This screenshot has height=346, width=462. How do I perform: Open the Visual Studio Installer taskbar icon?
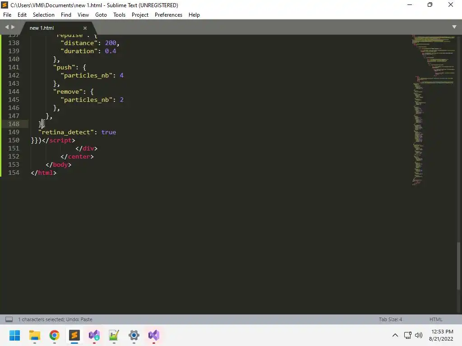pos(94,335)
